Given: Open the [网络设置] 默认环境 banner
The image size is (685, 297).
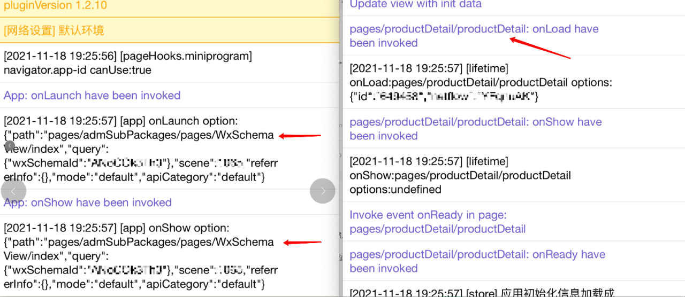Looking at the screenshot, I should click(x=54, y=30).
